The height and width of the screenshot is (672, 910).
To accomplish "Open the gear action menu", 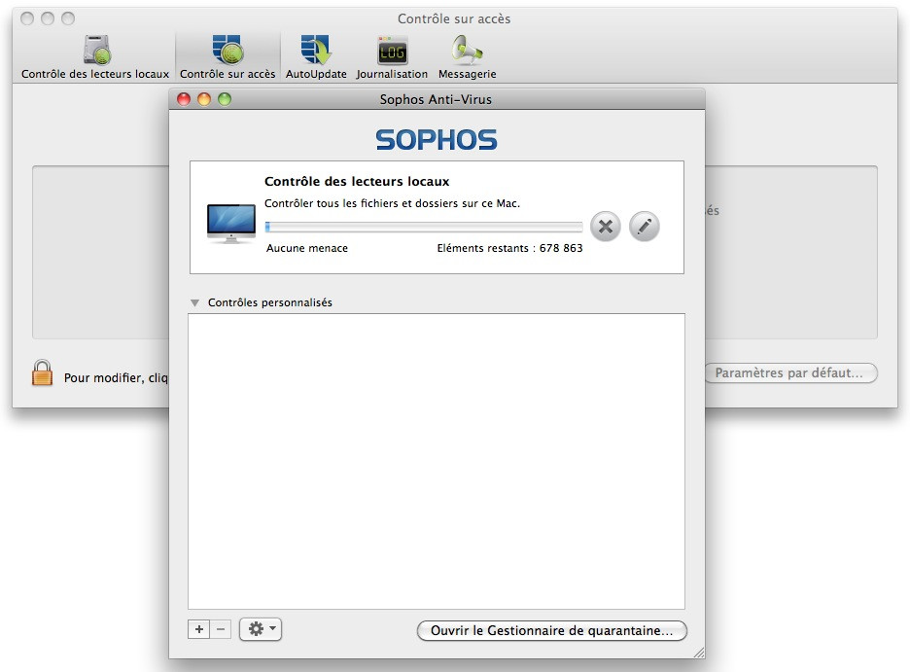I will (x=260, y=629).
